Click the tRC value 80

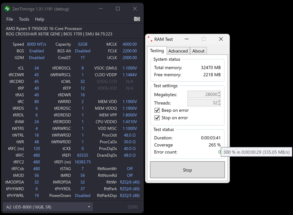pos(37,102)
